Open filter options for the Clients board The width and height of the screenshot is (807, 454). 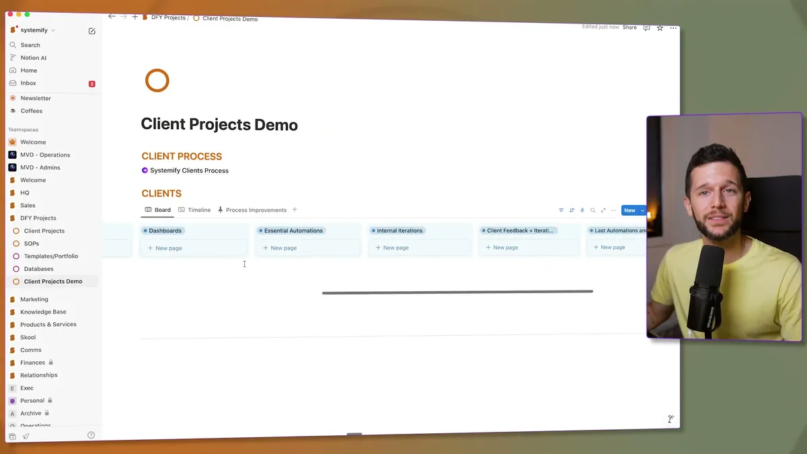point(562,210)
